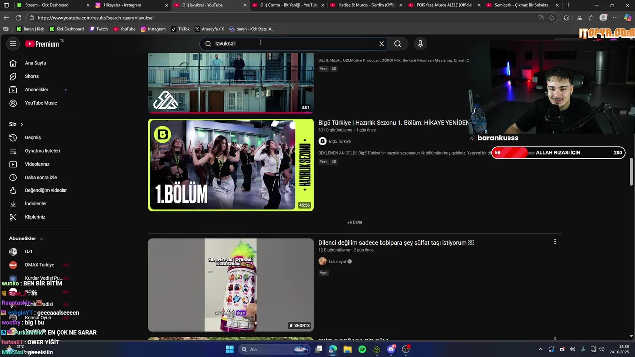635x357 pixels.
Task: Expand the +6 Daha results
Action: [354, 222]
